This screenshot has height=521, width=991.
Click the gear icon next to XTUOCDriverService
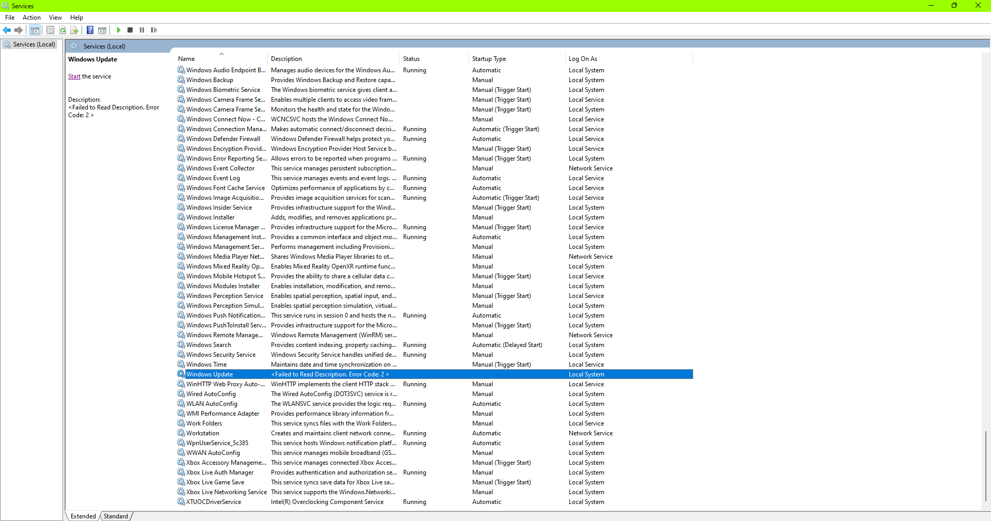181,502
